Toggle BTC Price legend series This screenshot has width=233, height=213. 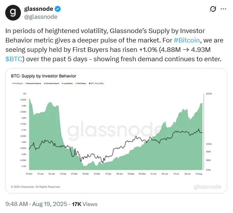(96, 84)
